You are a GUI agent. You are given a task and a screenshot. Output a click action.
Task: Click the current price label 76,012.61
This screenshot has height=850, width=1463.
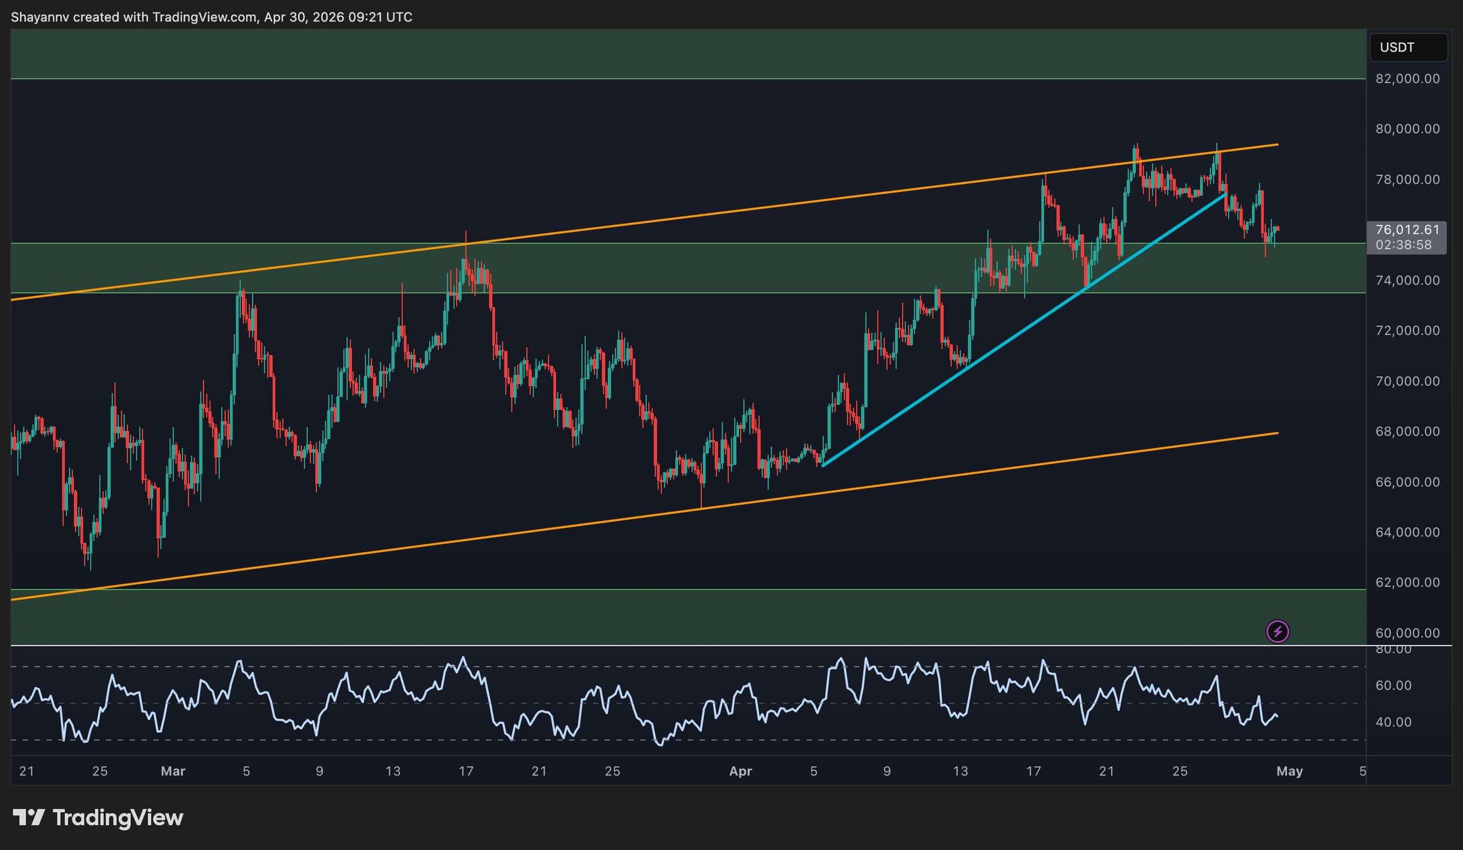(1407, 230)
